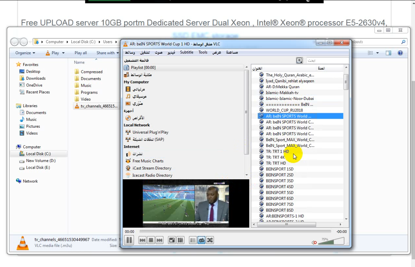Viewport: 415px width, 267px height.
Task: Click the العنوان (Title) column header
Action: [284, 68]
